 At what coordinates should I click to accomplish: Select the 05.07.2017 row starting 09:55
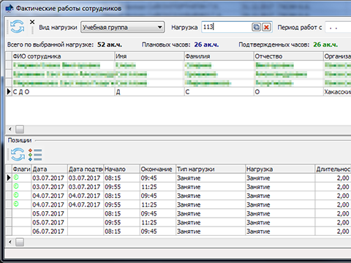[178, 222]
